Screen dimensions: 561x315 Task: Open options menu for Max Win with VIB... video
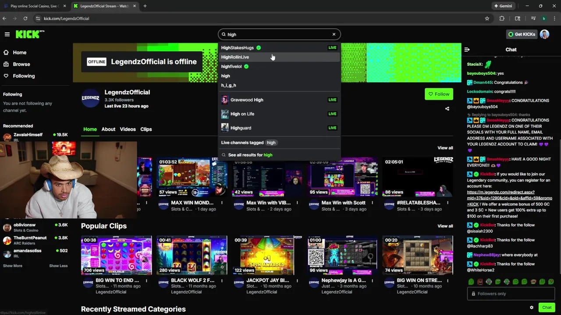[x=297, y=203]
